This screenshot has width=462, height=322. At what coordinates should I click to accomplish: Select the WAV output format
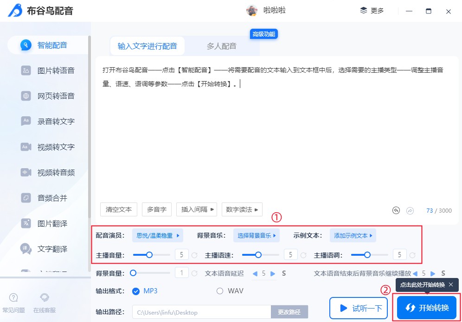click(218, 291)
